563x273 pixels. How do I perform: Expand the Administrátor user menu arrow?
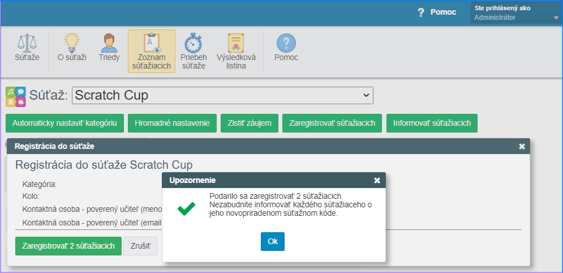click(556, 18)
